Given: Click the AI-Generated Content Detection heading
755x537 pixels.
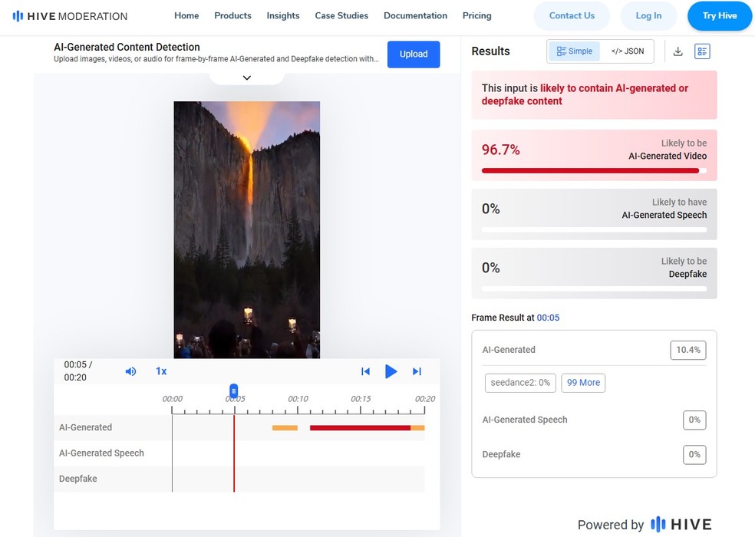Looking at the screenshot, I should pos(127,48).
